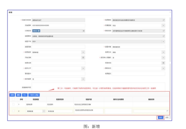The width and height of the screenshot is (186, 129).
Task: Open the list icon in 行政区划 field
Action: [84, 31]
